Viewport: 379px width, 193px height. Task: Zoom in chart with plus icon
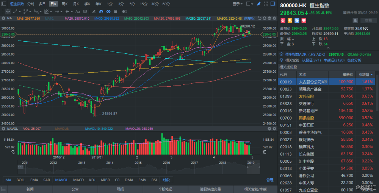[265, 18]
